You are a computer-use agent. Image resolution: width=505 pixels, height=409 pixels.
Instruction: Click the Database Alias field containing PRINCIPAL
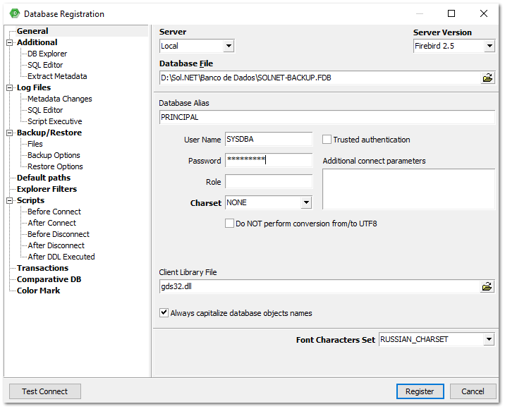point(327,117)
